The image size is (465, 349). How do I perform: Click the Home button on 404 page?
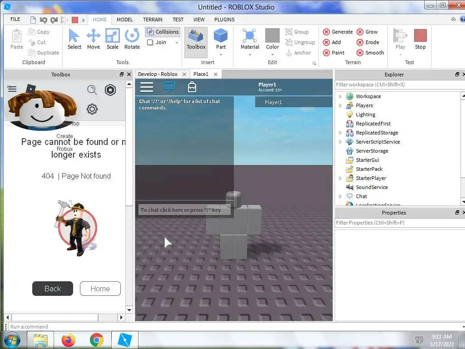click(x=100, y=289)
